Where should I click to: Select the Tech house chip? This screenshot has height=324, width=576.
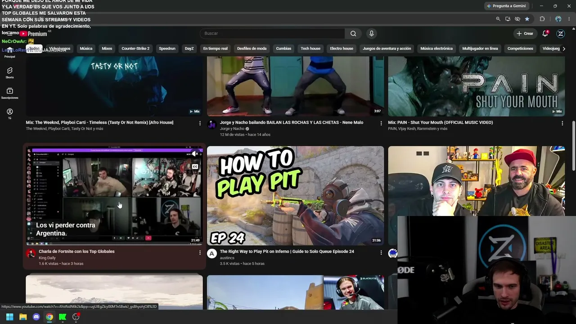pos(310,49)
